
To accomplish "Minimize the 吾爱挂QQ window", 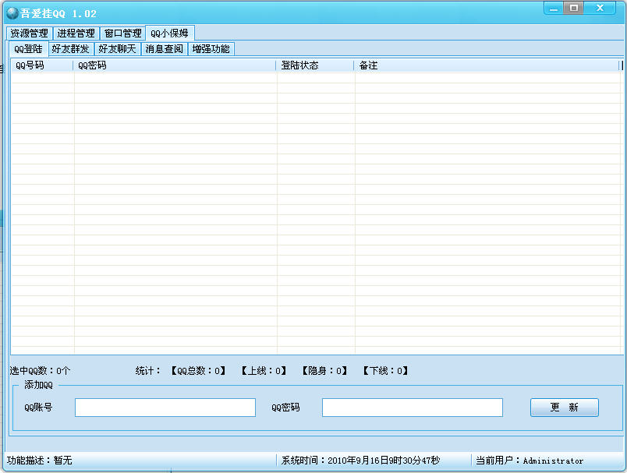I will (554, 8).
